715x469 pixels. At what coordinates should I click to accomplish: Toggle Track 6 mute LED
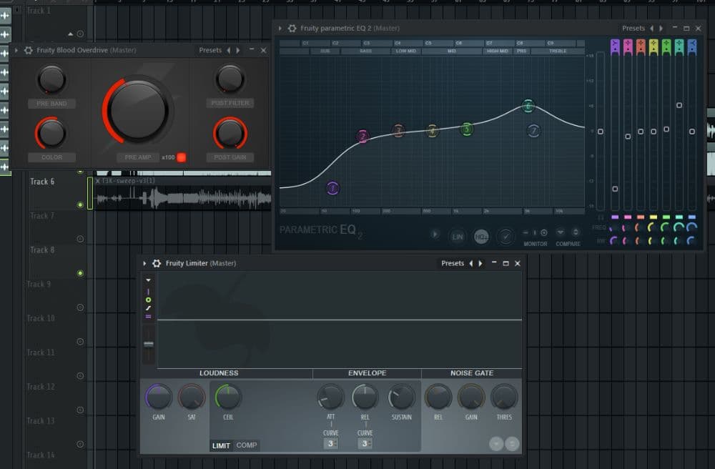click(x=80, y=204)
